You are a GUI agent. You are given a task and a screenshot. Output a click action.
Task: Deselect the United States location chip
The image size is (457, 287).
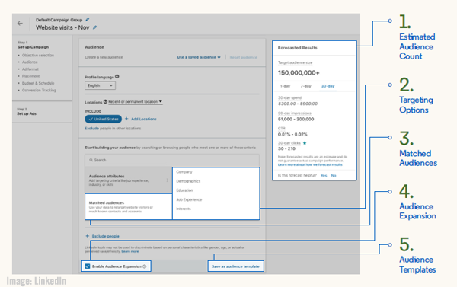point(104,119)
